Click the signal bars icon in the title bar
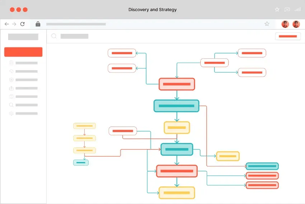Image resolution: width=305 pixels, height=204 pixels. [x=297, y=10]
